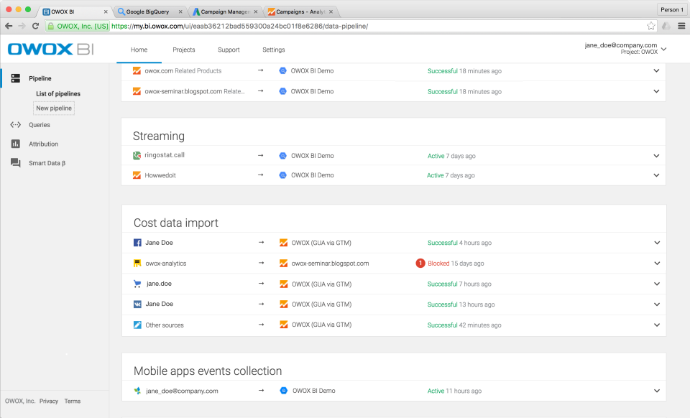
Task: Click the New pipeline button
Action: point(54,108)
